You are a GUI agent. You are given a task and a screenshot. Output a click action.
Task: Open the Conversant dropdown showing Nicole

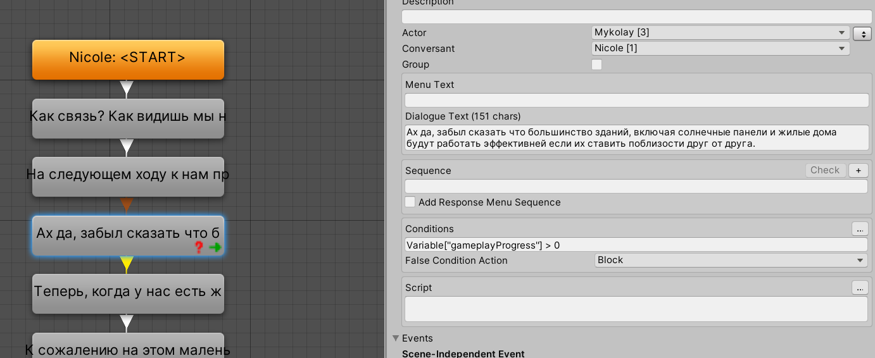coord(721,48)
